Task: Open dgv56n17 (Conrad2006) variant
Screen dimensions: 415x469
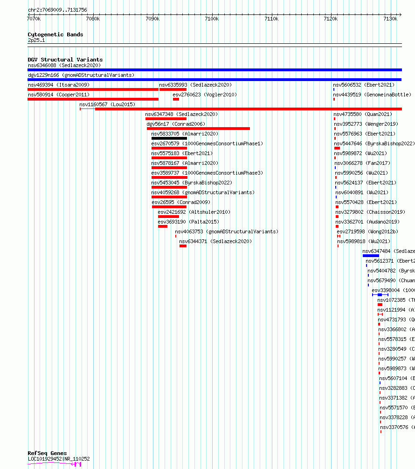Action: coord(176,124)
